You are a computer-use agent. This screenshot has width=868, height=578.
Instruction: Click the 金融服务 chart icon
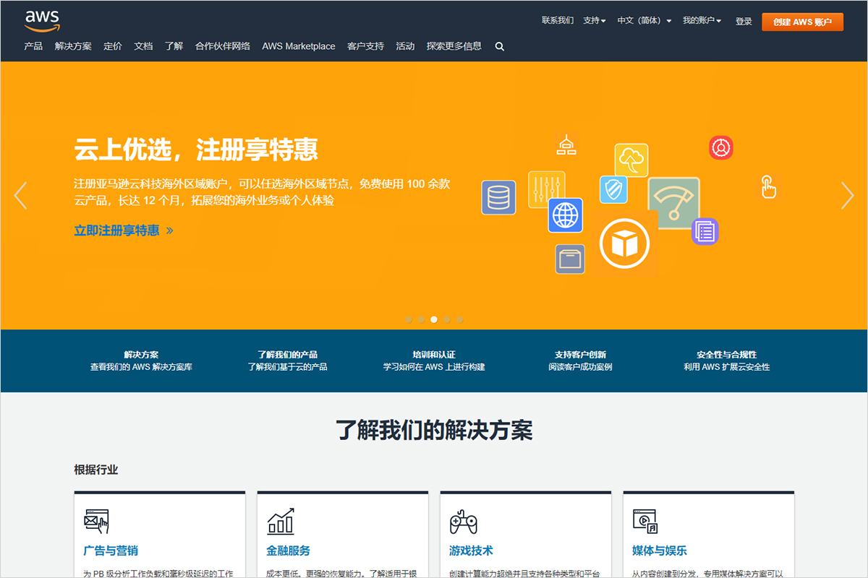(x=281, y=521)
